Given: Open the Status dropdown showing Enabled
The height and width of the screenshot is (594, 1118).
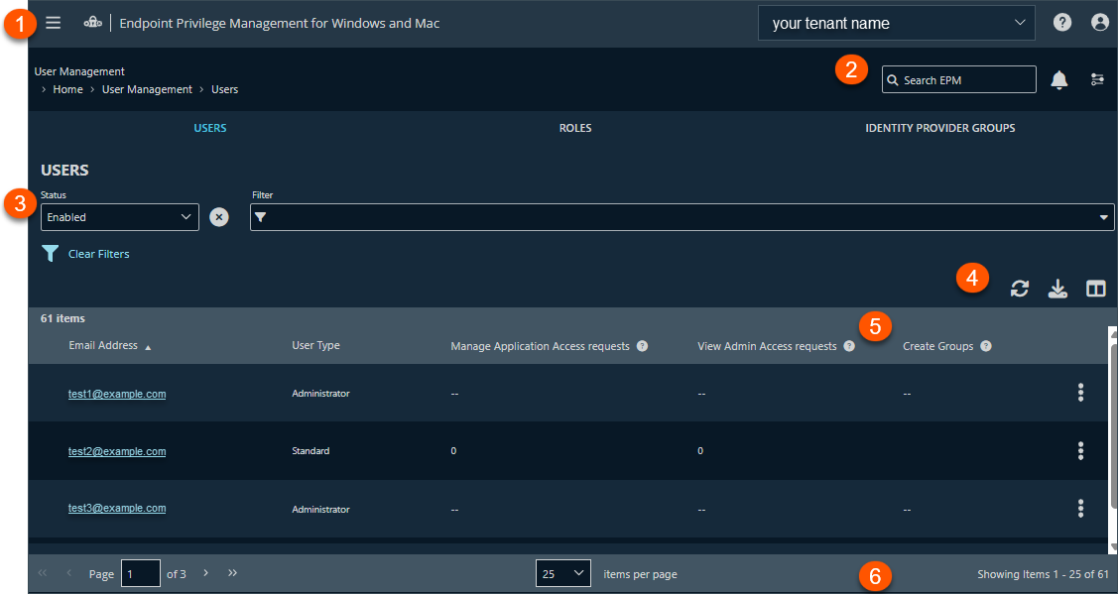Looking at the screenshot, I should tap(120, 217).
